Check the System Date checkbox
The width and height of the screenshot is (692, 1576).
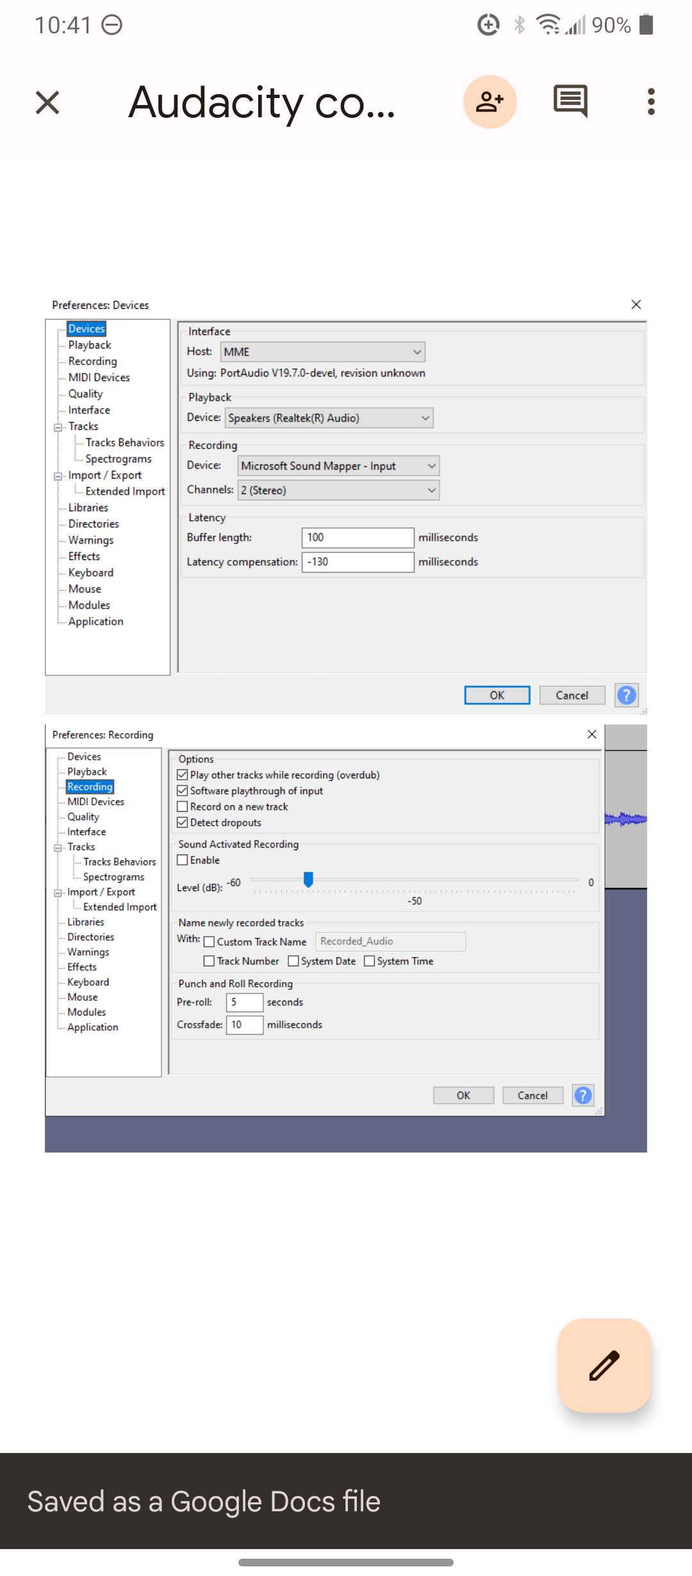point(293,961)
